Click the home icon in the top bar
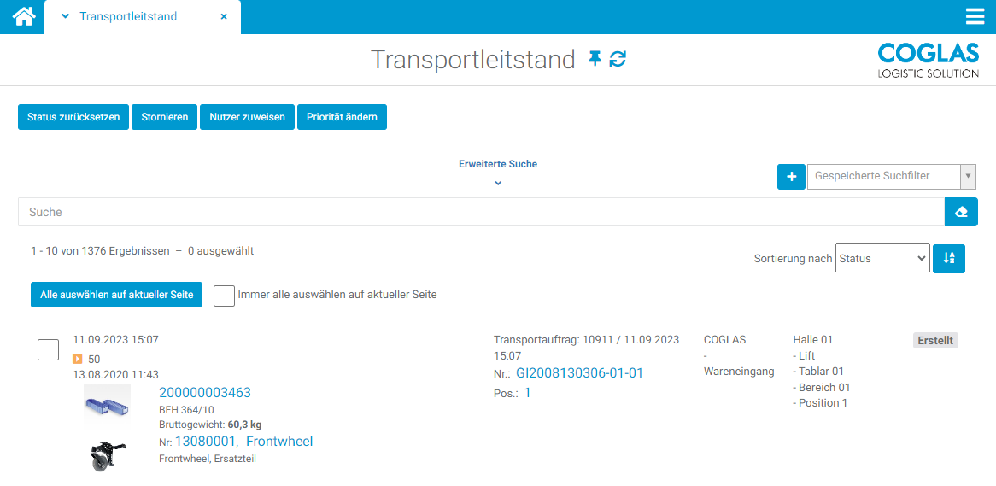 point(23,16)
